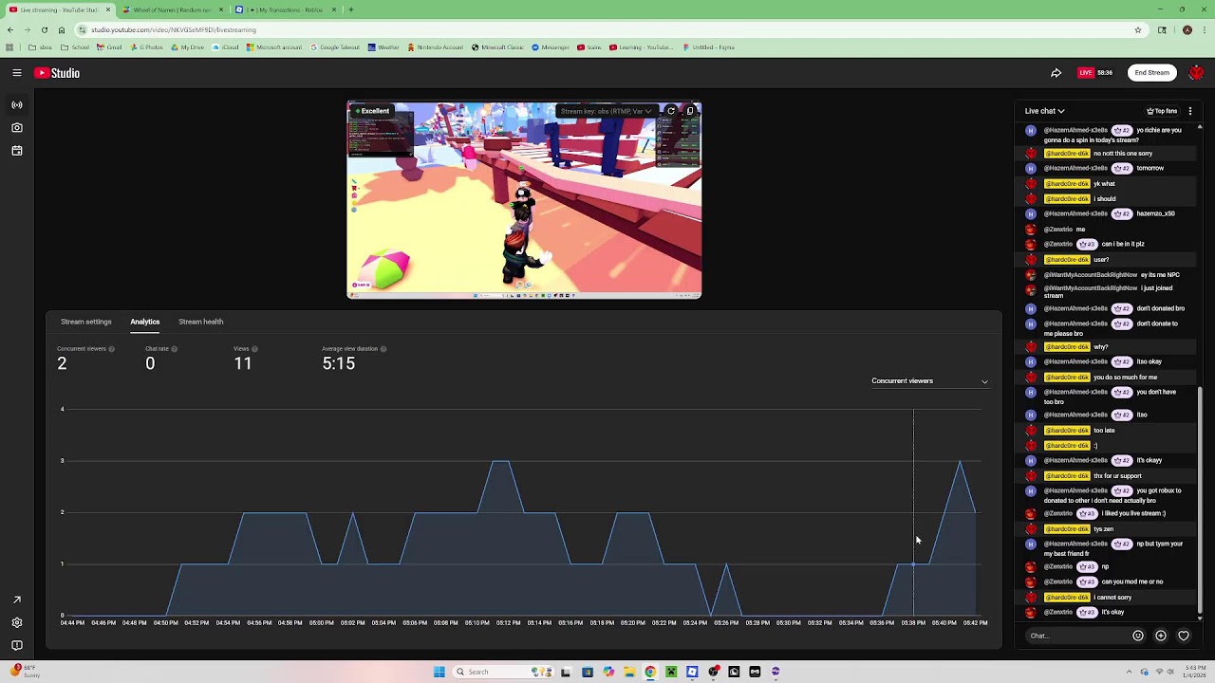Show hidden system tray icons

point(1131,672)
